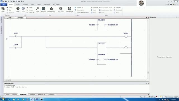Open the Windows Start menu
The height and width of the screenshot is (101, 179).
(x=3, y=99)
